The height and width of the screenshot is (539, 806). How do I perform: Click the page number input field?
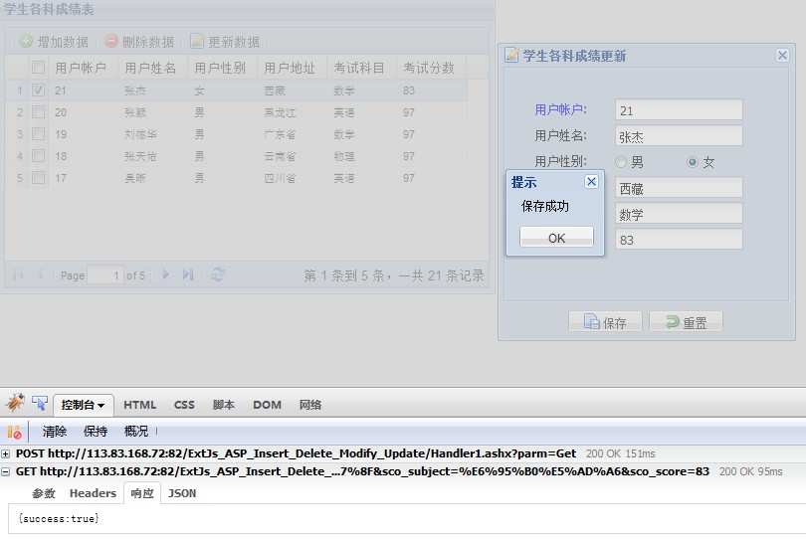(x=104, y=274)
